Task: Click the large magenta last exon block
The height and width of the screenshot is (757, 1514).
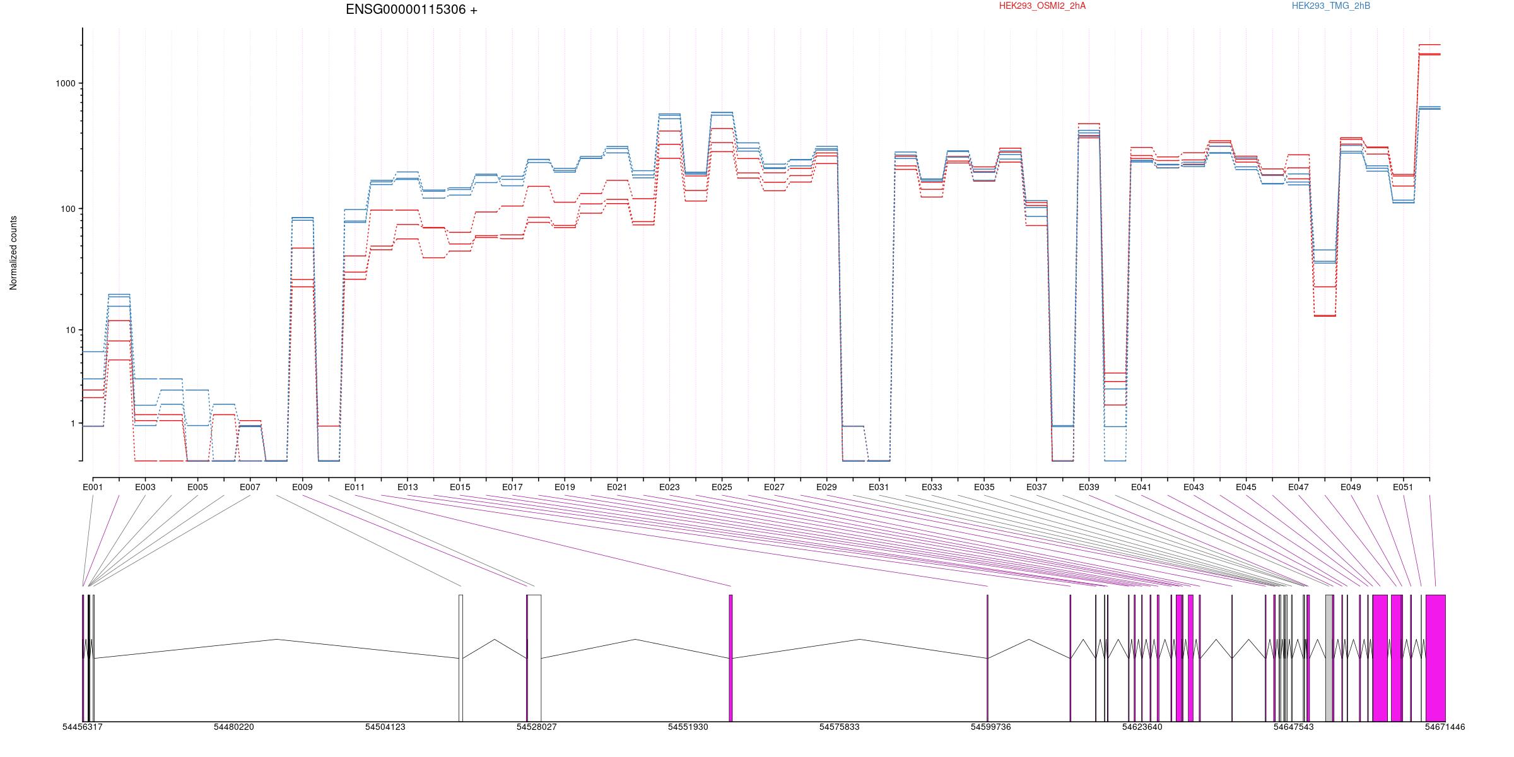Action: point(1435,658)
